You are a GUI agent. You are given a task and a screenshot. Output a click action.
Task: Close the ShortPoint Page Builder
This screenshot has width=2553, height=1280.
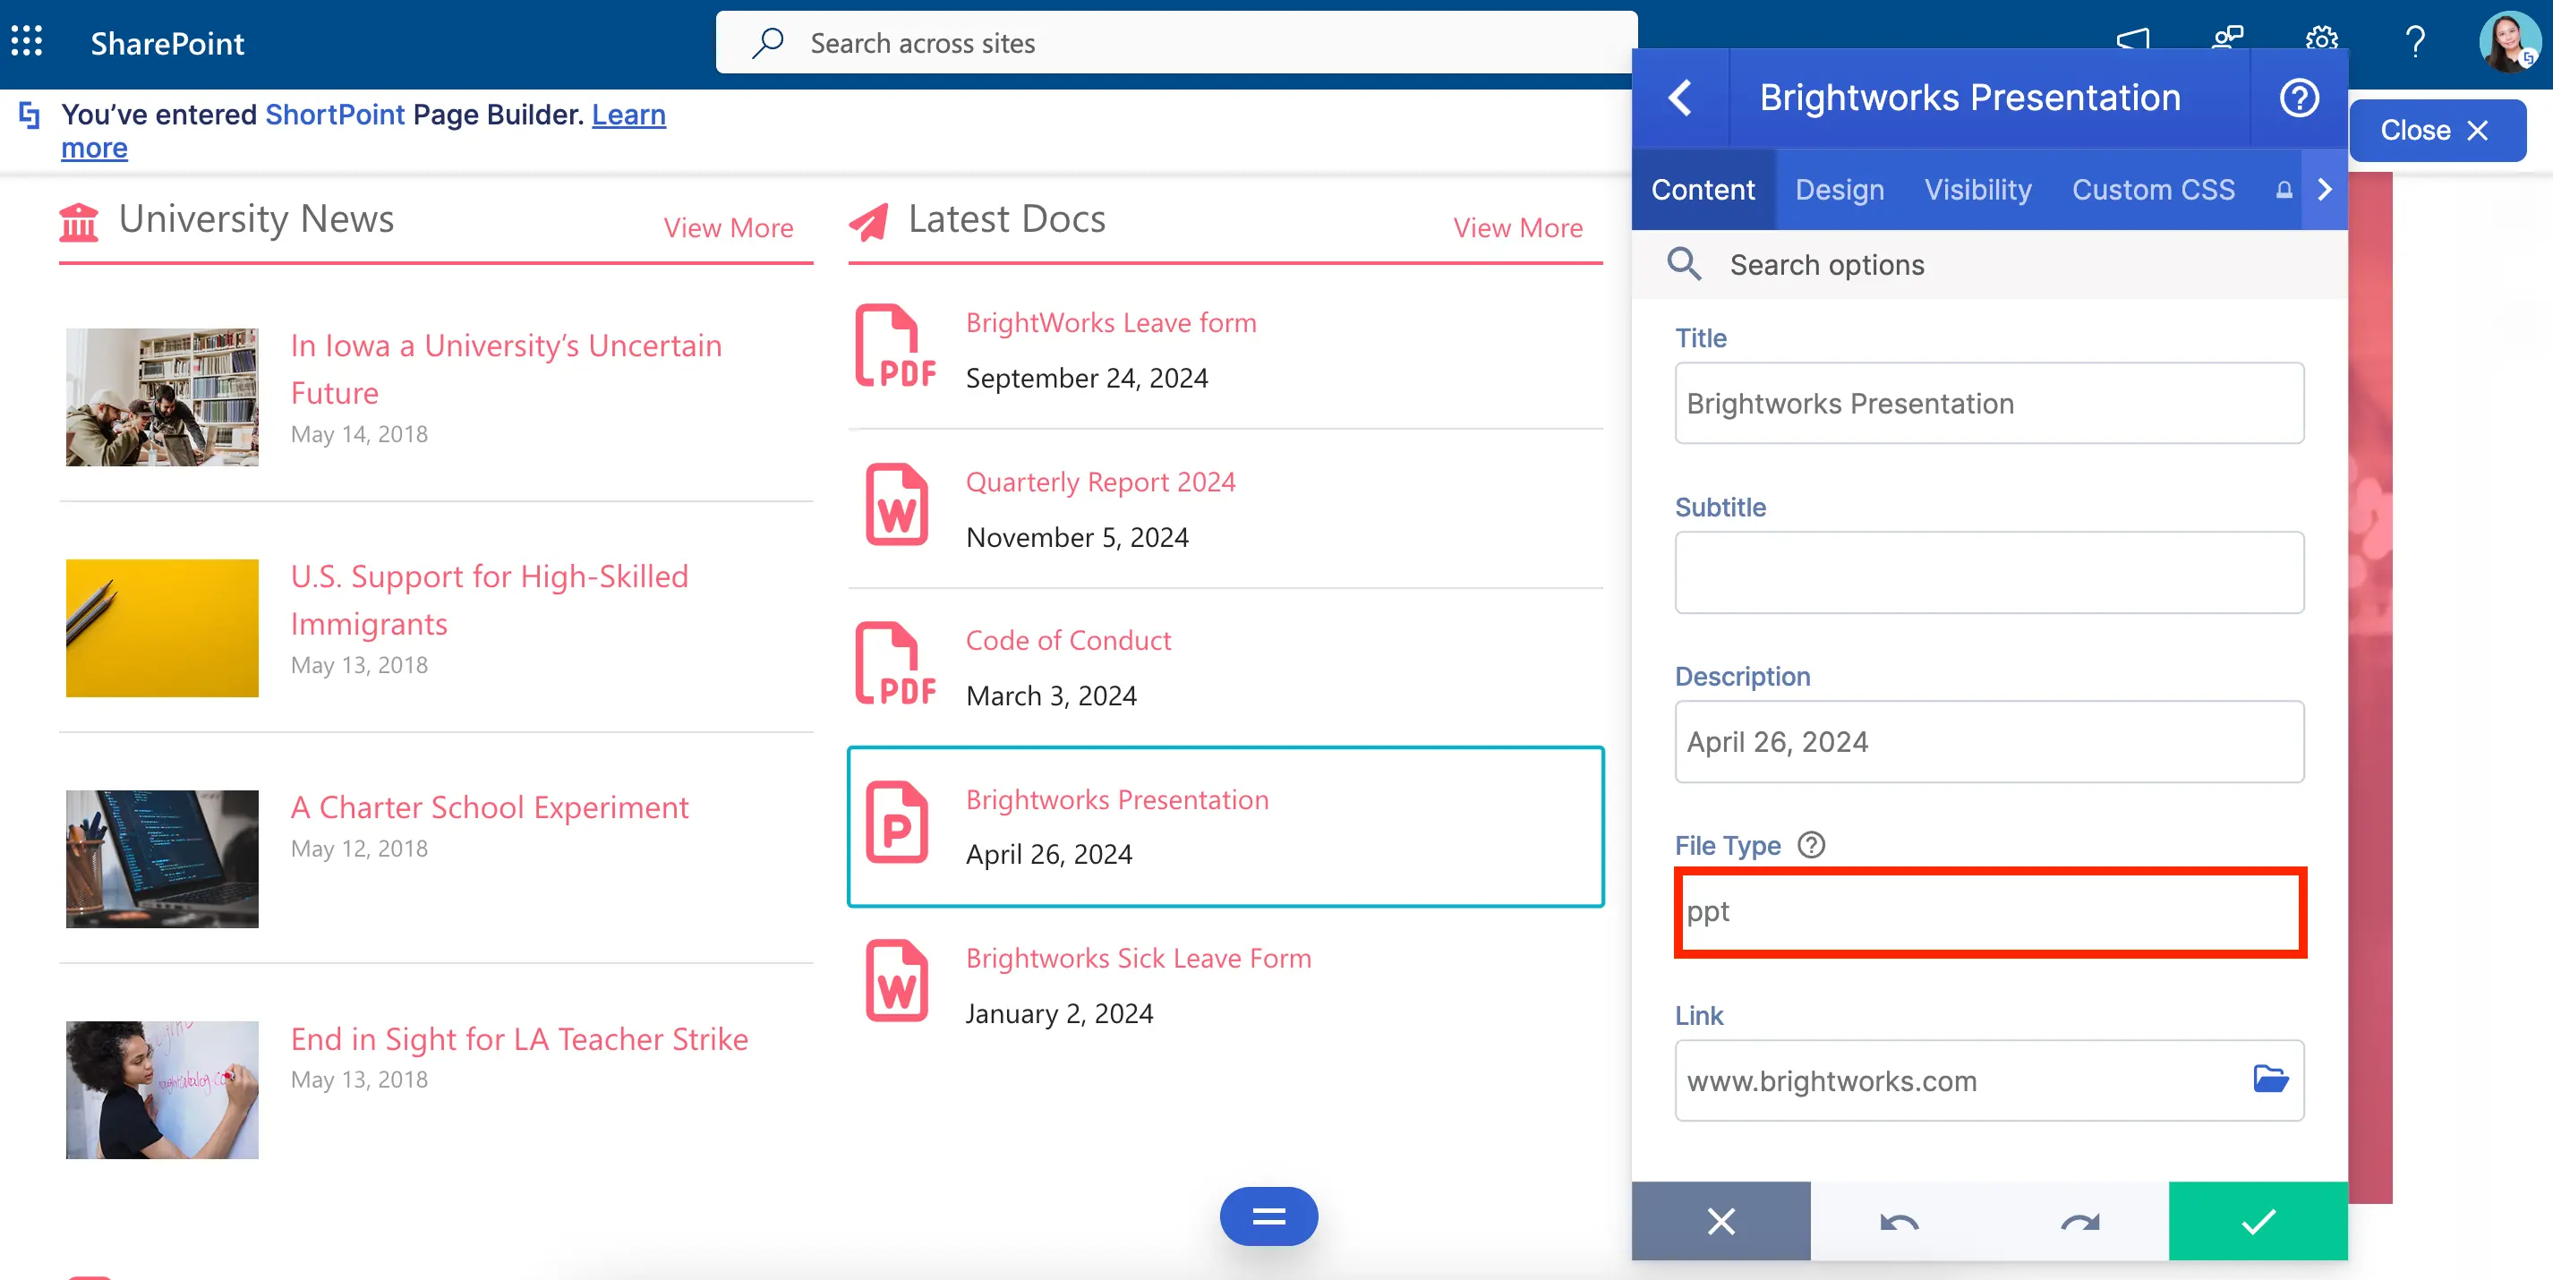tap(2437, 130)
